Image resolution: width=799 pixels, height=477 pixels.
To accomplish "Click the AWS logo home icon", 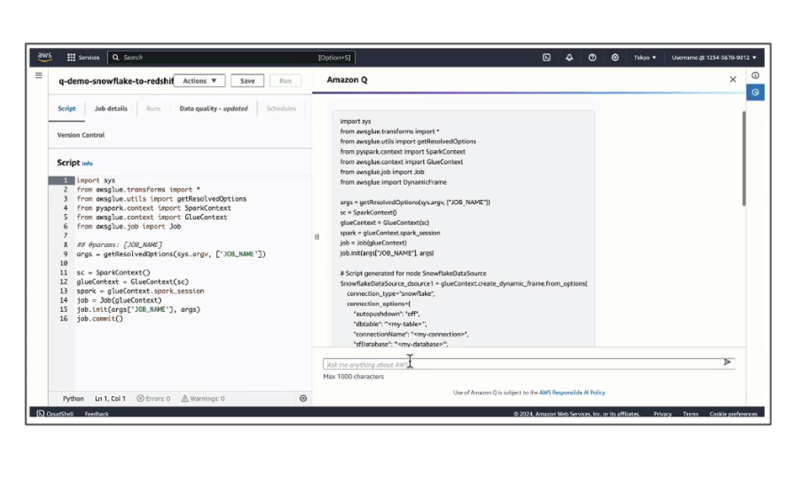I will 45,57.
